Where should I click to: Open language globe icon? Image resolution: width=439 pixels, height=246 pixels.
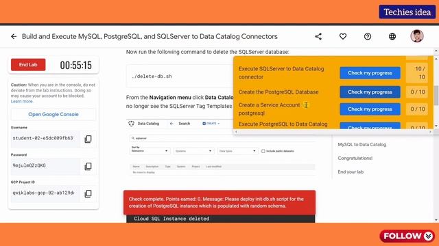pos(392,36)
